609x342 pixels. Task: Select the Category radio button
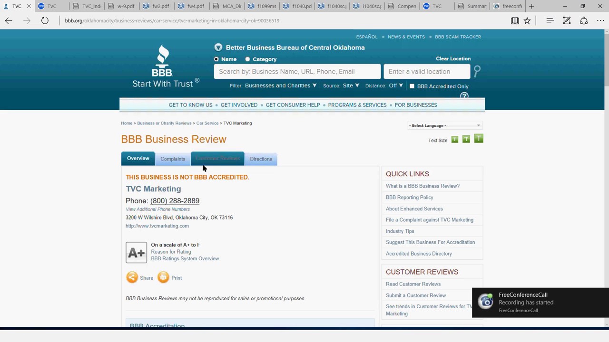247,59
